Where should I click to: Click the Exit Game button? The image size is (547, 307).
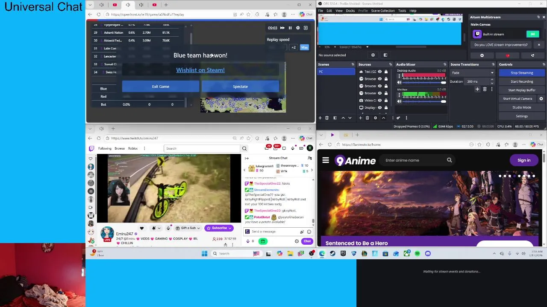(x=161, y=87)
